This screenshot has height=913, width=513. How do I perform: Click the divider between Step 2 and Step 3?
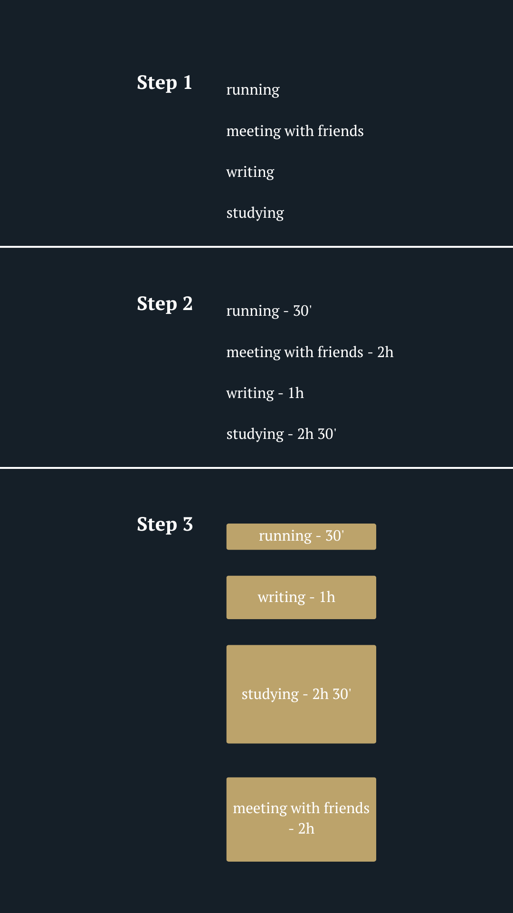coord(256,468)
